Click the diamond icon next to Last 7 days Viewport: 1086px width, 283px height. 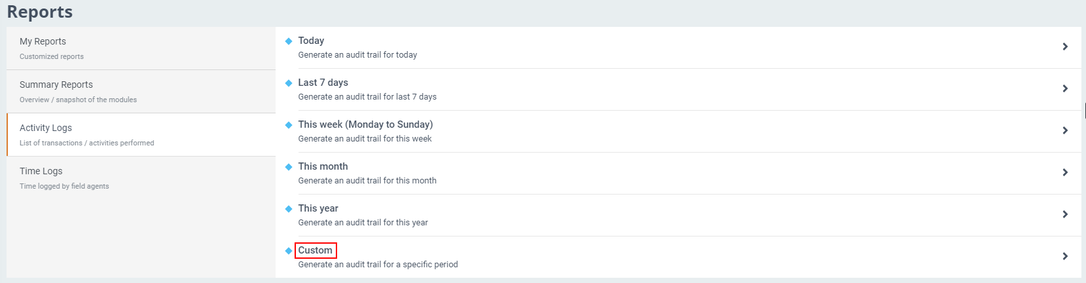[x=289, y=83]
